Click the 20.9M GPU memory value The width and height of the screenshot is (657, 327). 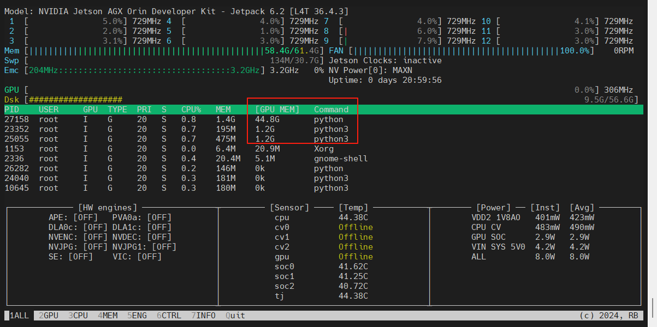(267, 149)
